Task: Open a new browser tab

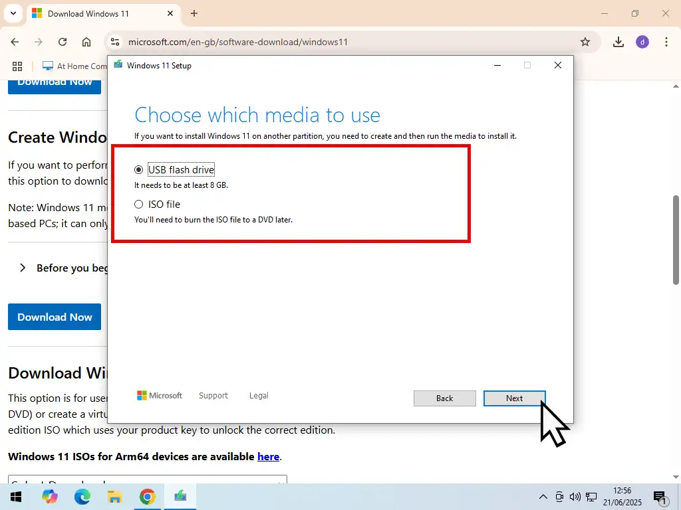Action: coord(194,13)
